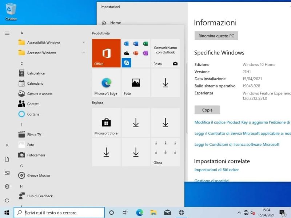291x218 pixels.
Task: Click the Skype icon in Office group tile
Action: (x=126, y=62)
